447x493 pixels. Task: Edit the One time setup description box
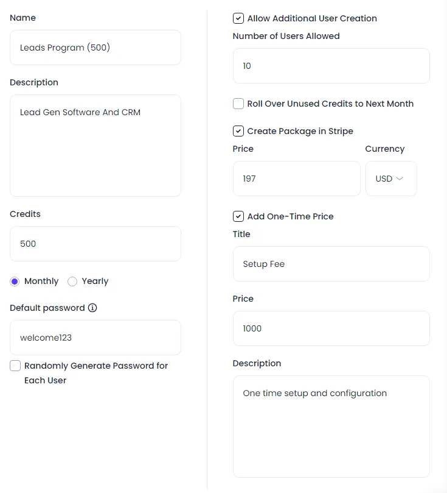(331, 427)
